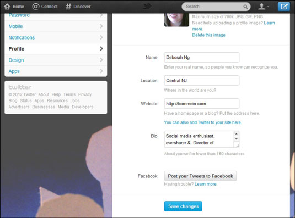Click the Connect label in top bar
The height and width of the screenshot is (218, 295).
pos(50,7)
